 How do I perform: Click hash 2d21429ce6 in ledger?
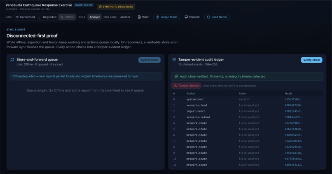tap(293, 147)
